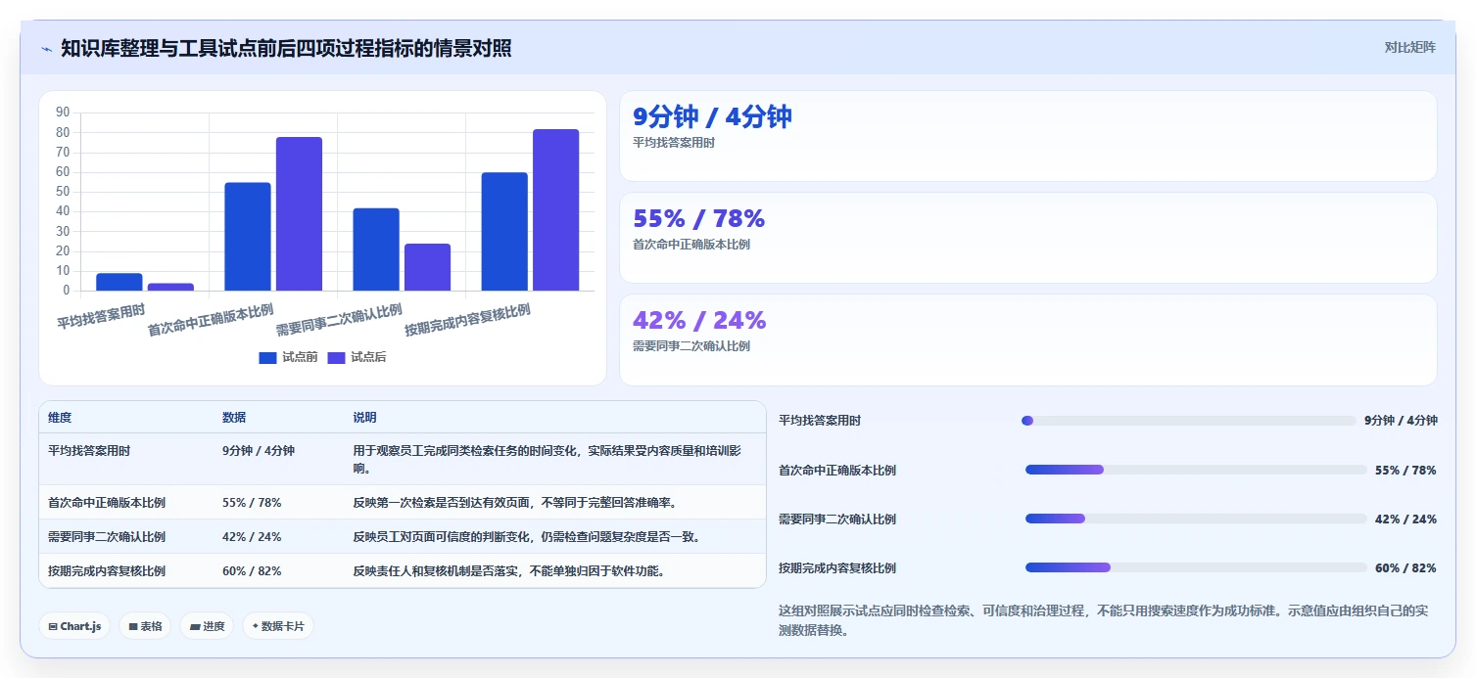Click progress value 60% / 82%
This screenshot has width=1476, height=678.
click(1405, 567)
